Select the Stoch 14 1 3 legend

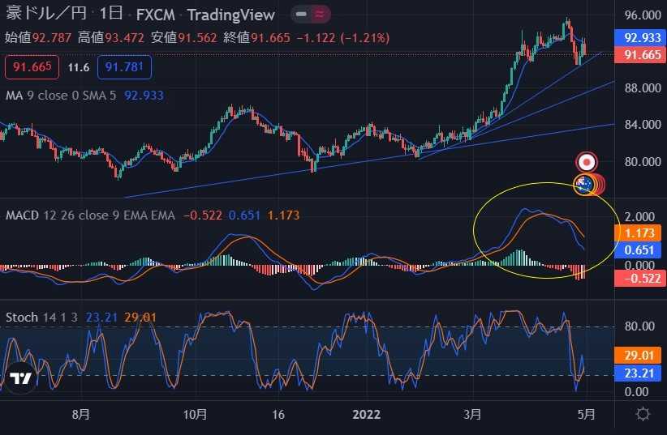(41, 317)
